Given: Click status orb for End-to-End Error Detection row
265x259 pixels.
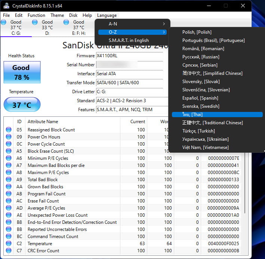Looking at the screenshot, I should tap(9, 222).
